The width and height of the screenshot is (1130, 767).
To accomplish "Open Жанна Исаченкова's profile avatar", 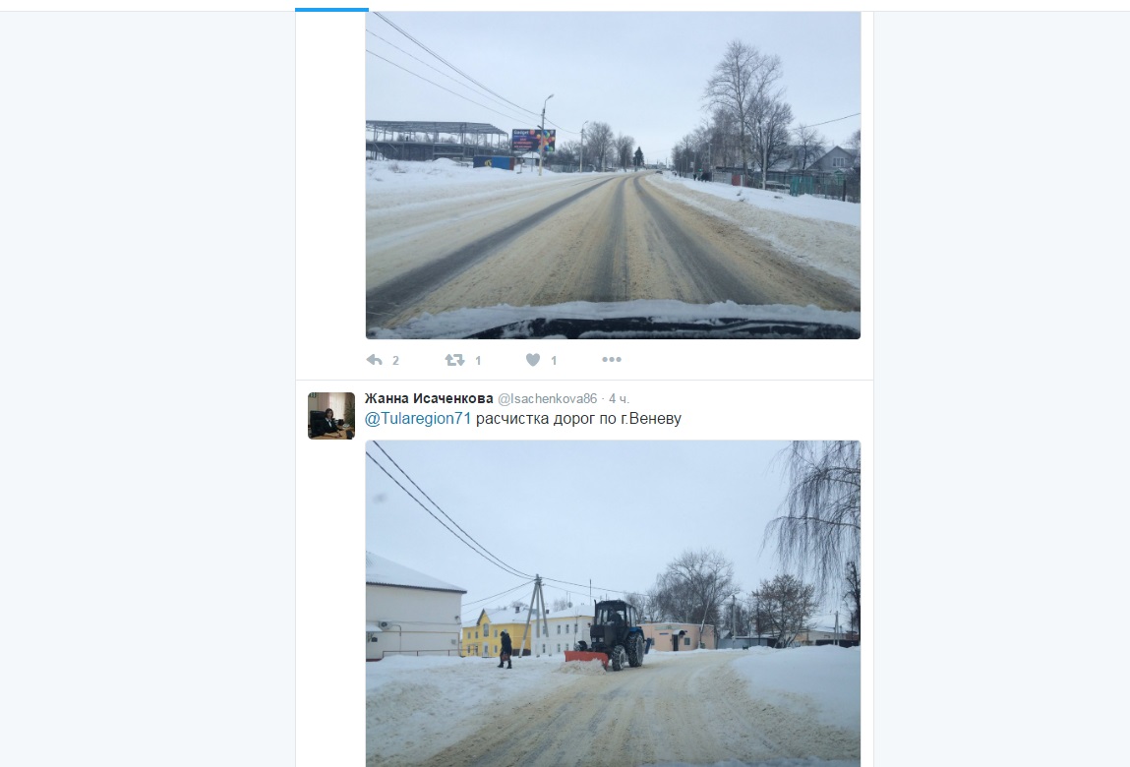I will (331, 415).
